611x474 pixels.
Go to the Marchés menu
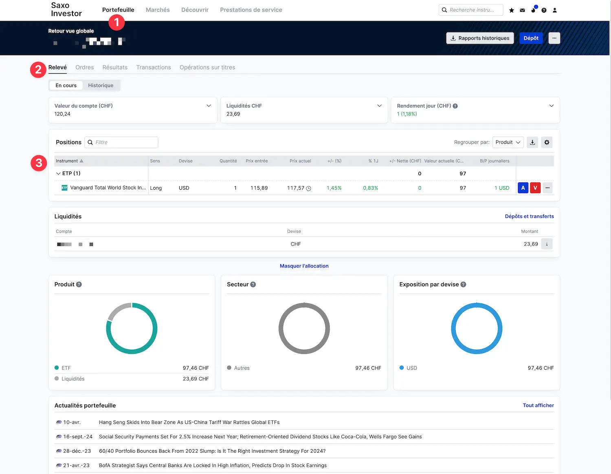tap(158, 10)
